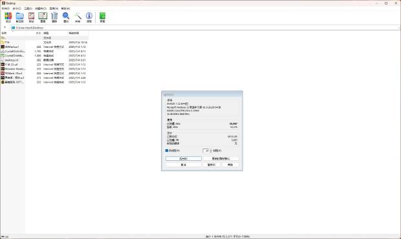Image resolution: width=401 pixels, height=239 pixels.
Task: Select the first CrystalDisk shortcut row sized 1,795
Action: (44, 51)
